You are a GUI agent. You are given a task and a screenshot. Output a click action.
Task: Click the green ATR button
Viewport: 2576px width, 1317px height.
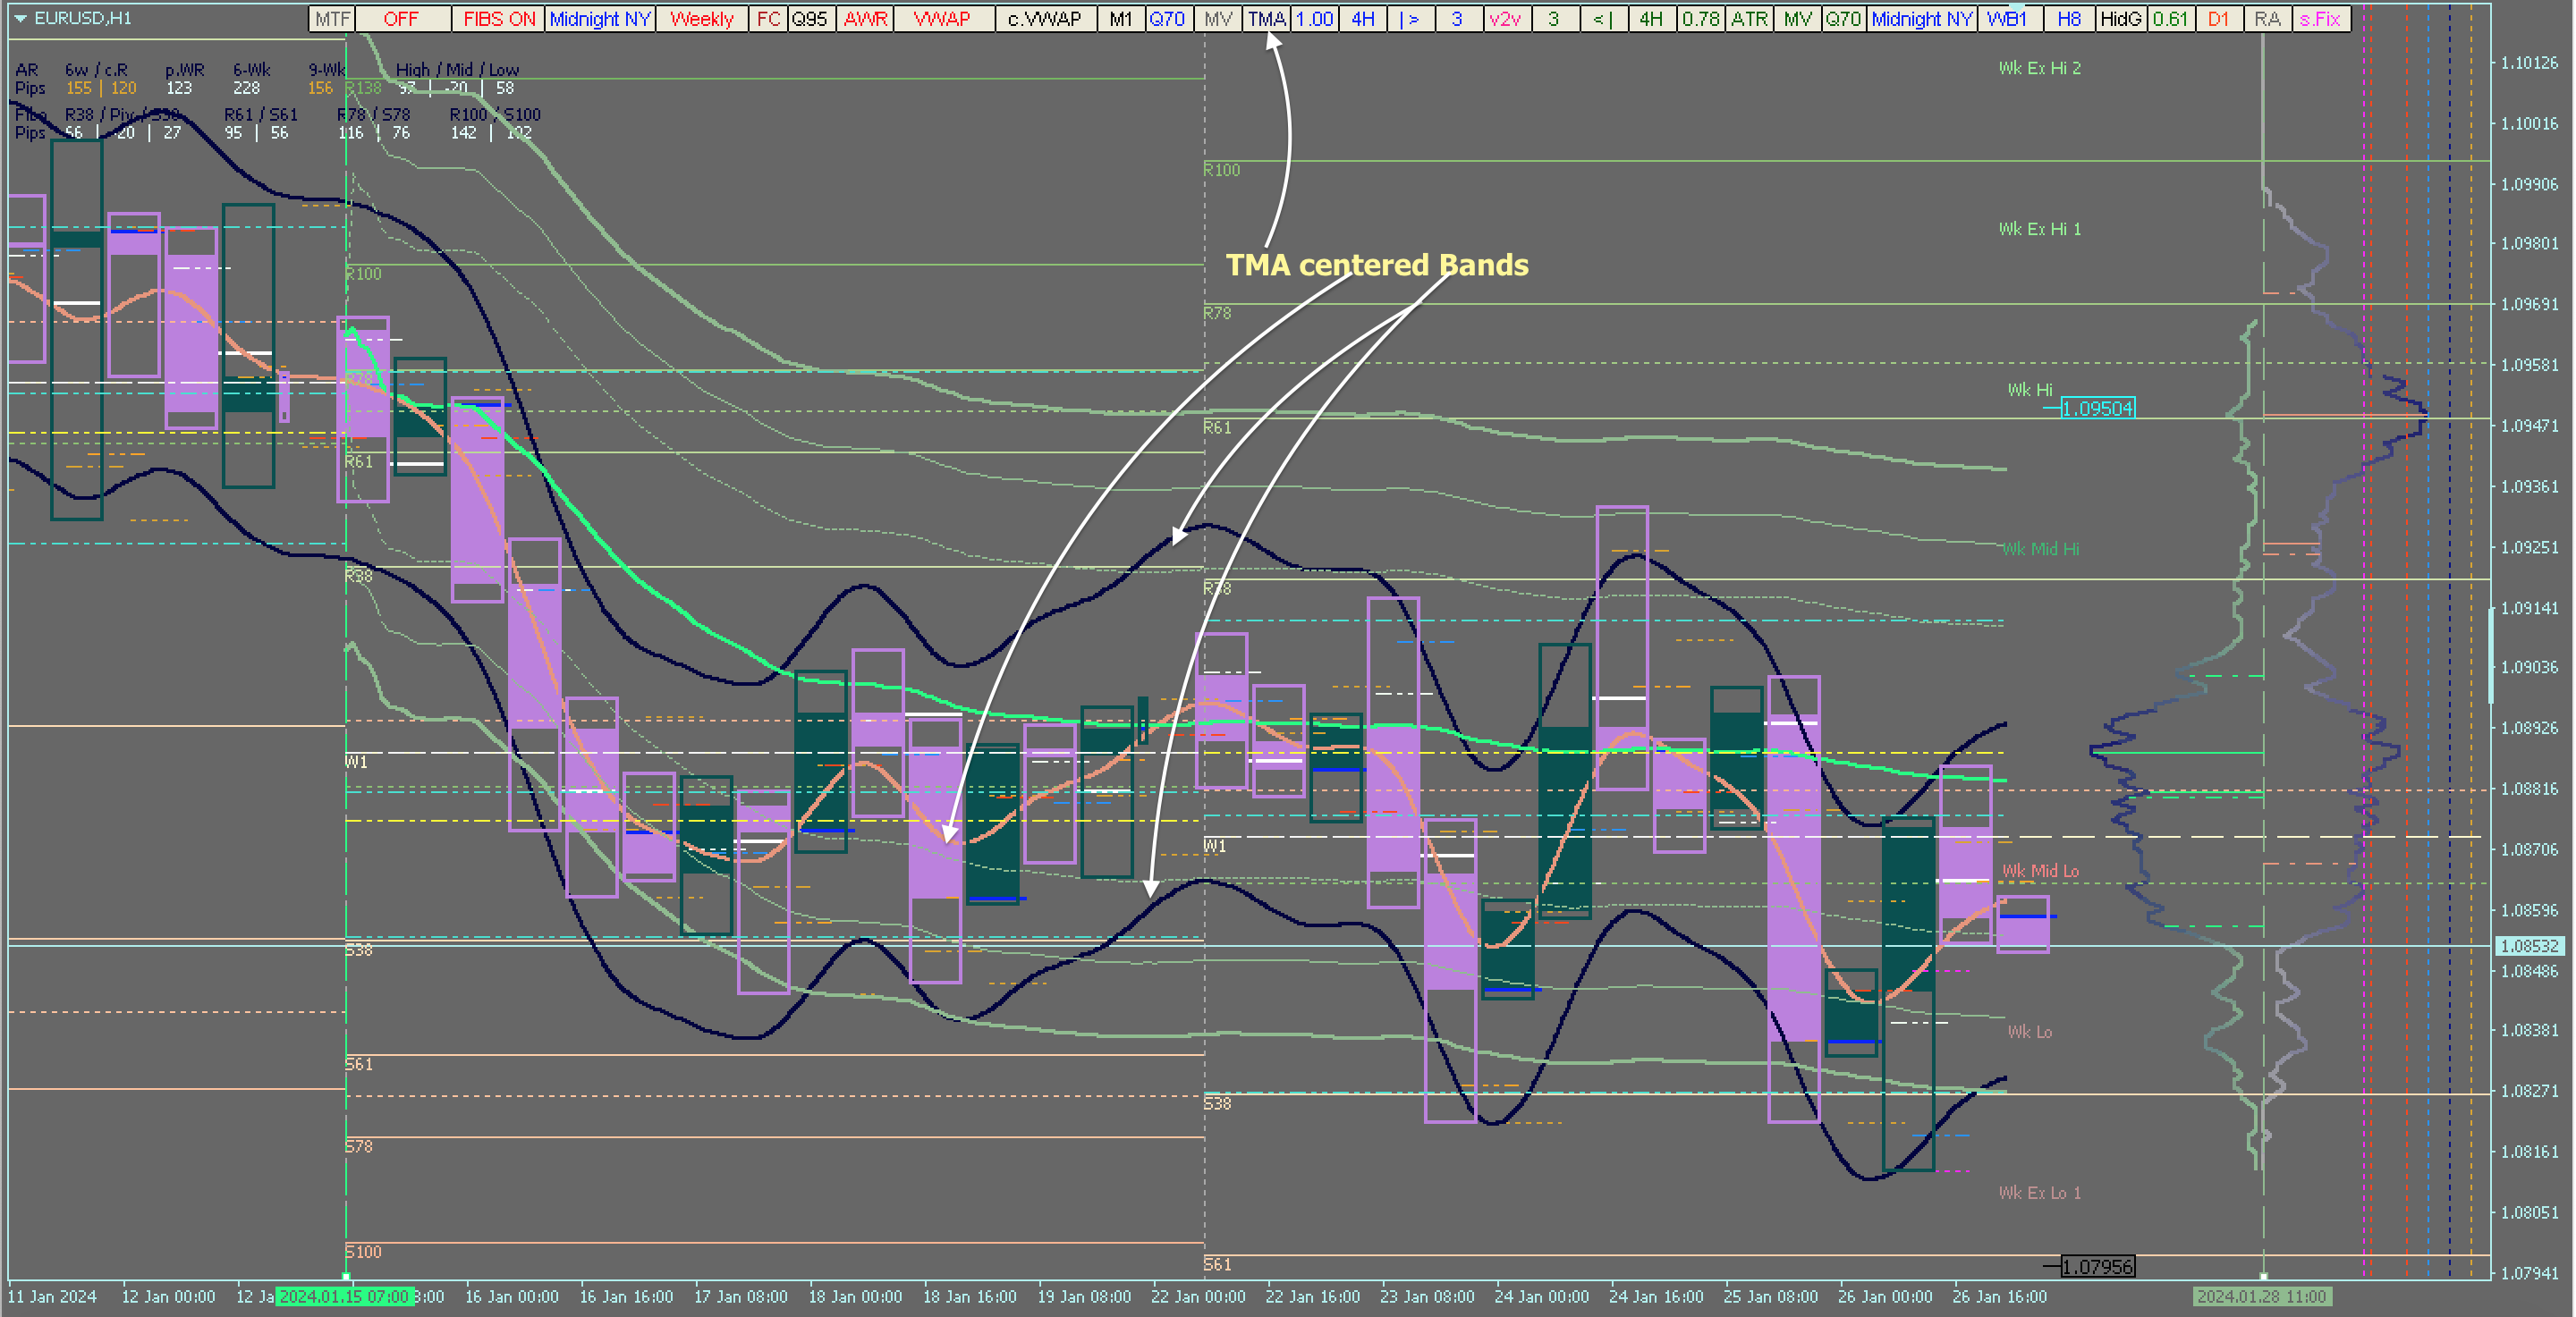click(x=1749, y=19)
